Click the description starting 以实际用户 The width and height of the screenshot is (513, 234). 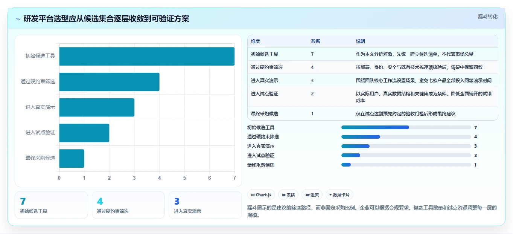[x=424, y=97]
